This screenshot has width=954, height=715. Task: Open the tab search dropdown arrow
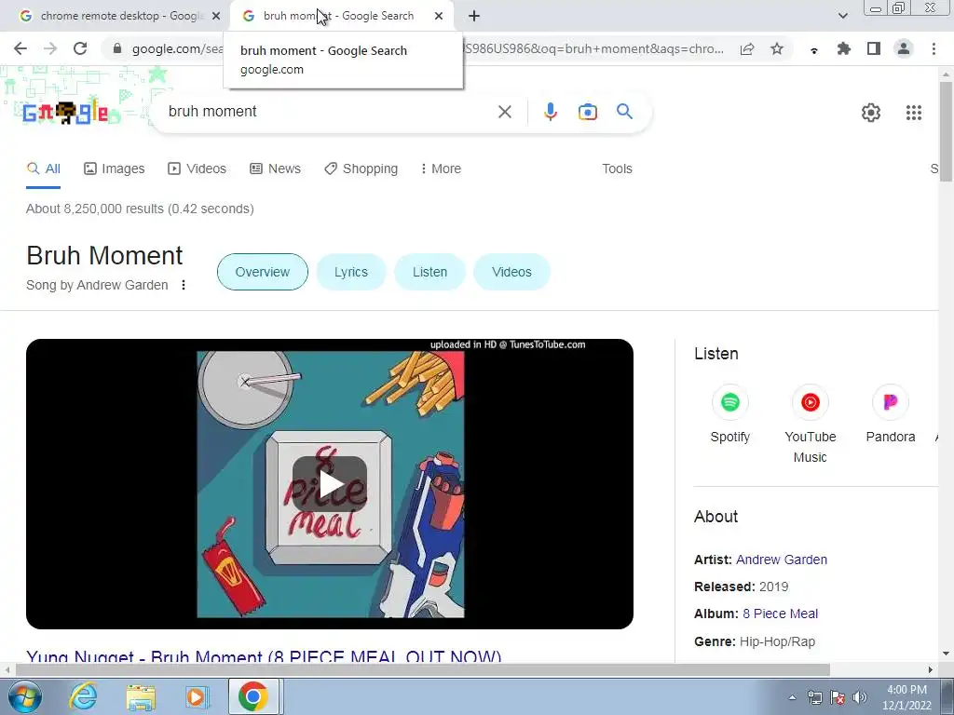842,17
